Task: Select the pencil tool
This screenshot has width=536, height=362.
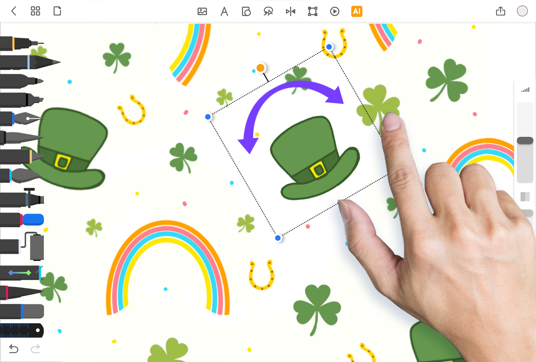Action: pyautogui.click(x=30, y=62)
